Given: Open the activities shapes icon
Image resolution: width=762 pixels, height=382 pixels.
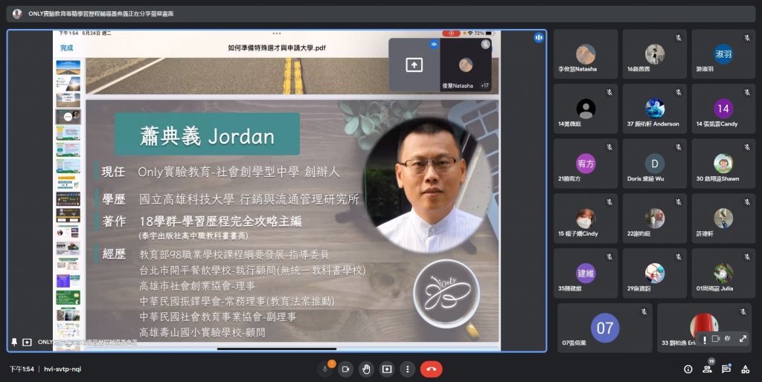Looking at the screenshot, I should coord(745,369).
